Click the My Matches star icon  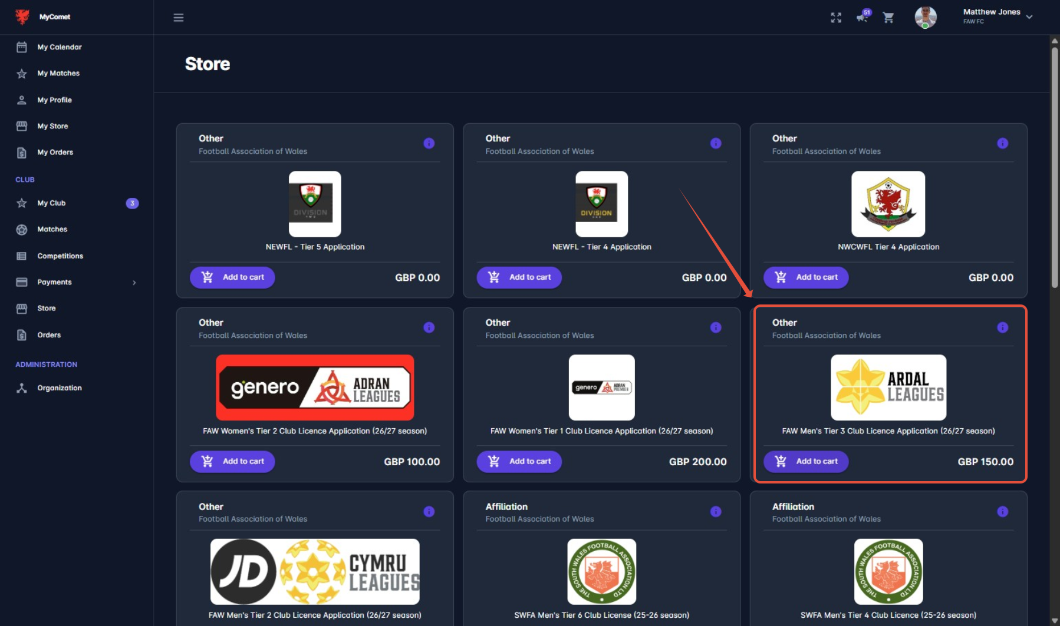(22, 74)
